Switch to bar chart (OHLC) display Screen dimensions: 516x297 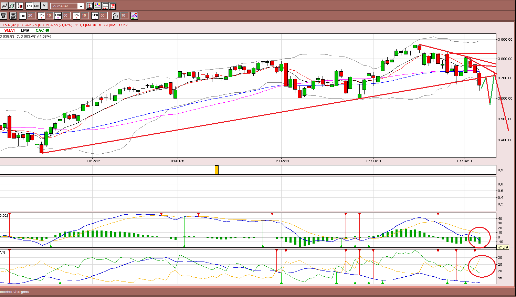[x=12, y=6]
